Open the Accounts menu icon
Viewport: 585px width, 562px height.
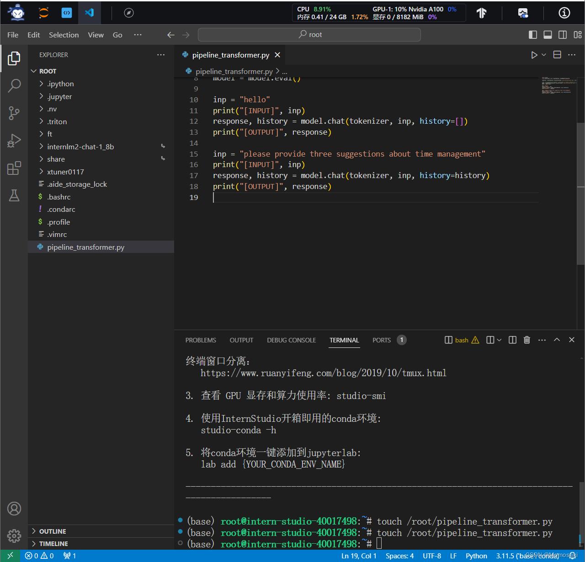click(14, 509)
